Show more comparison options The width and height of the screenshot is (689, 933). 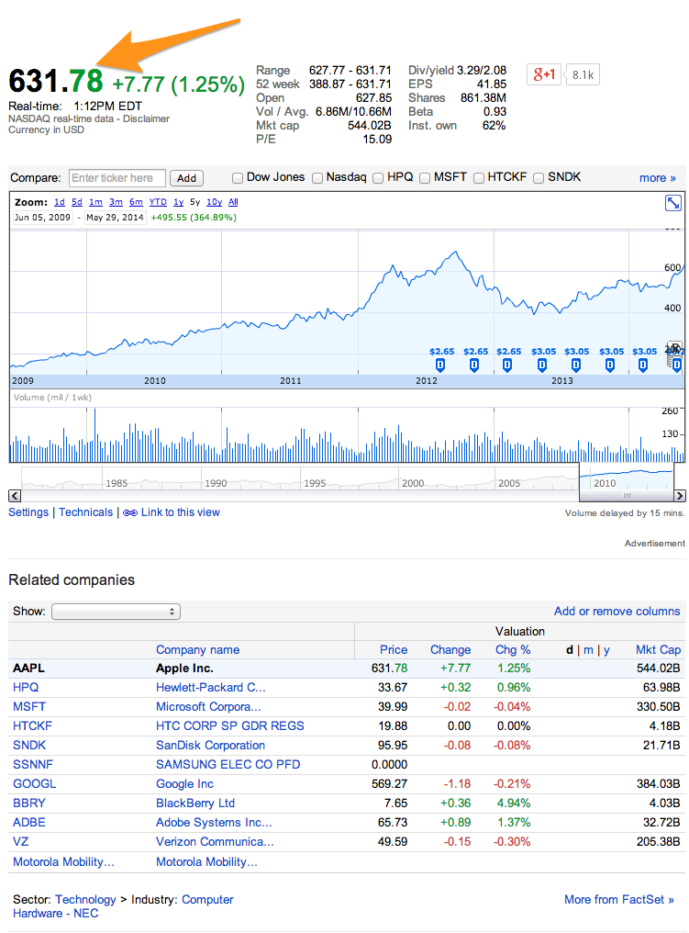[x=658, y=178]
